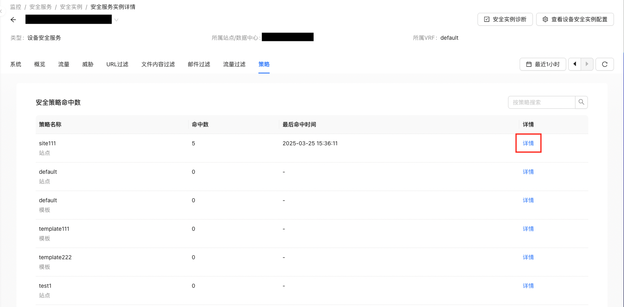
Task: Click checkmark icon in 安全实例诊断 button
Action: coord(487,19)
